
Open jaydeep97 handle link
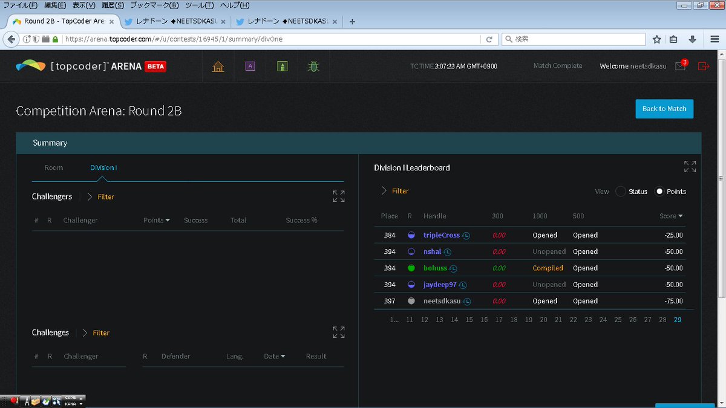point(440,285)
